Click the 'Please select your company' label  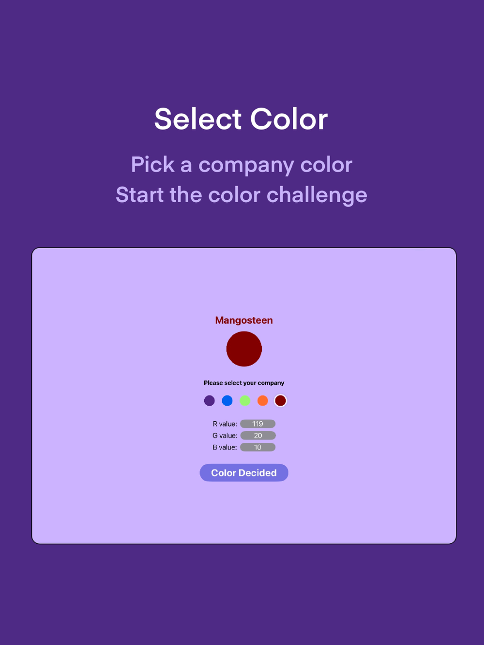point(244,382)
